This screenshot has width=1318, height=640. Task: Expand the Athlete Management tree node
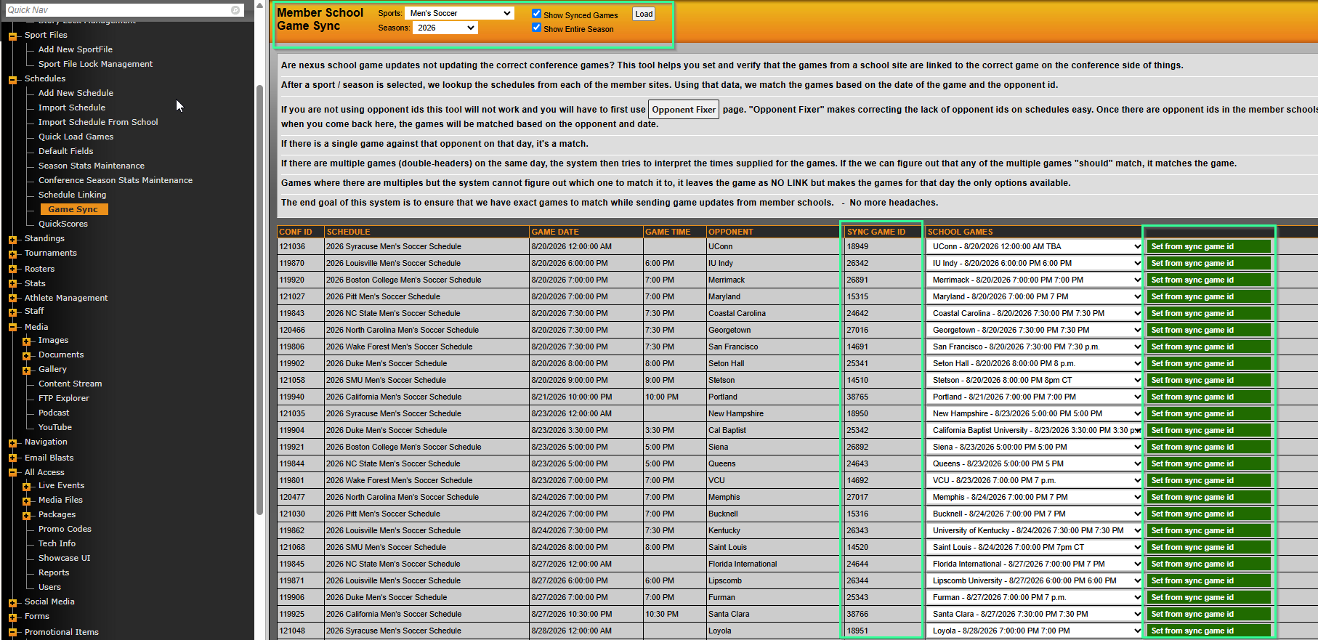[x=12, y=299]
